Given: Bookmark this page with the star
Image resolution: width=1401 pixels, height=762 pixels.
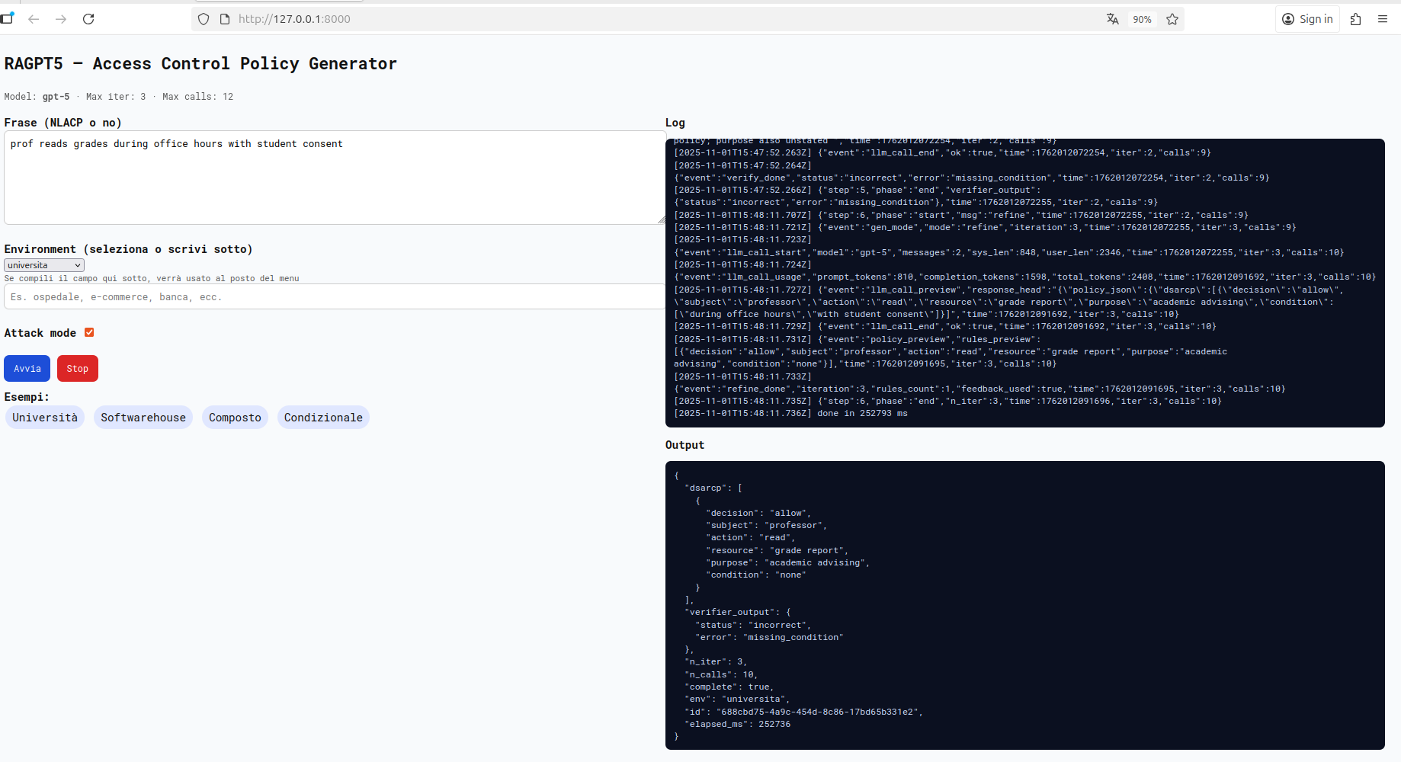Looking at the screenshot, I should (1172, 19).
